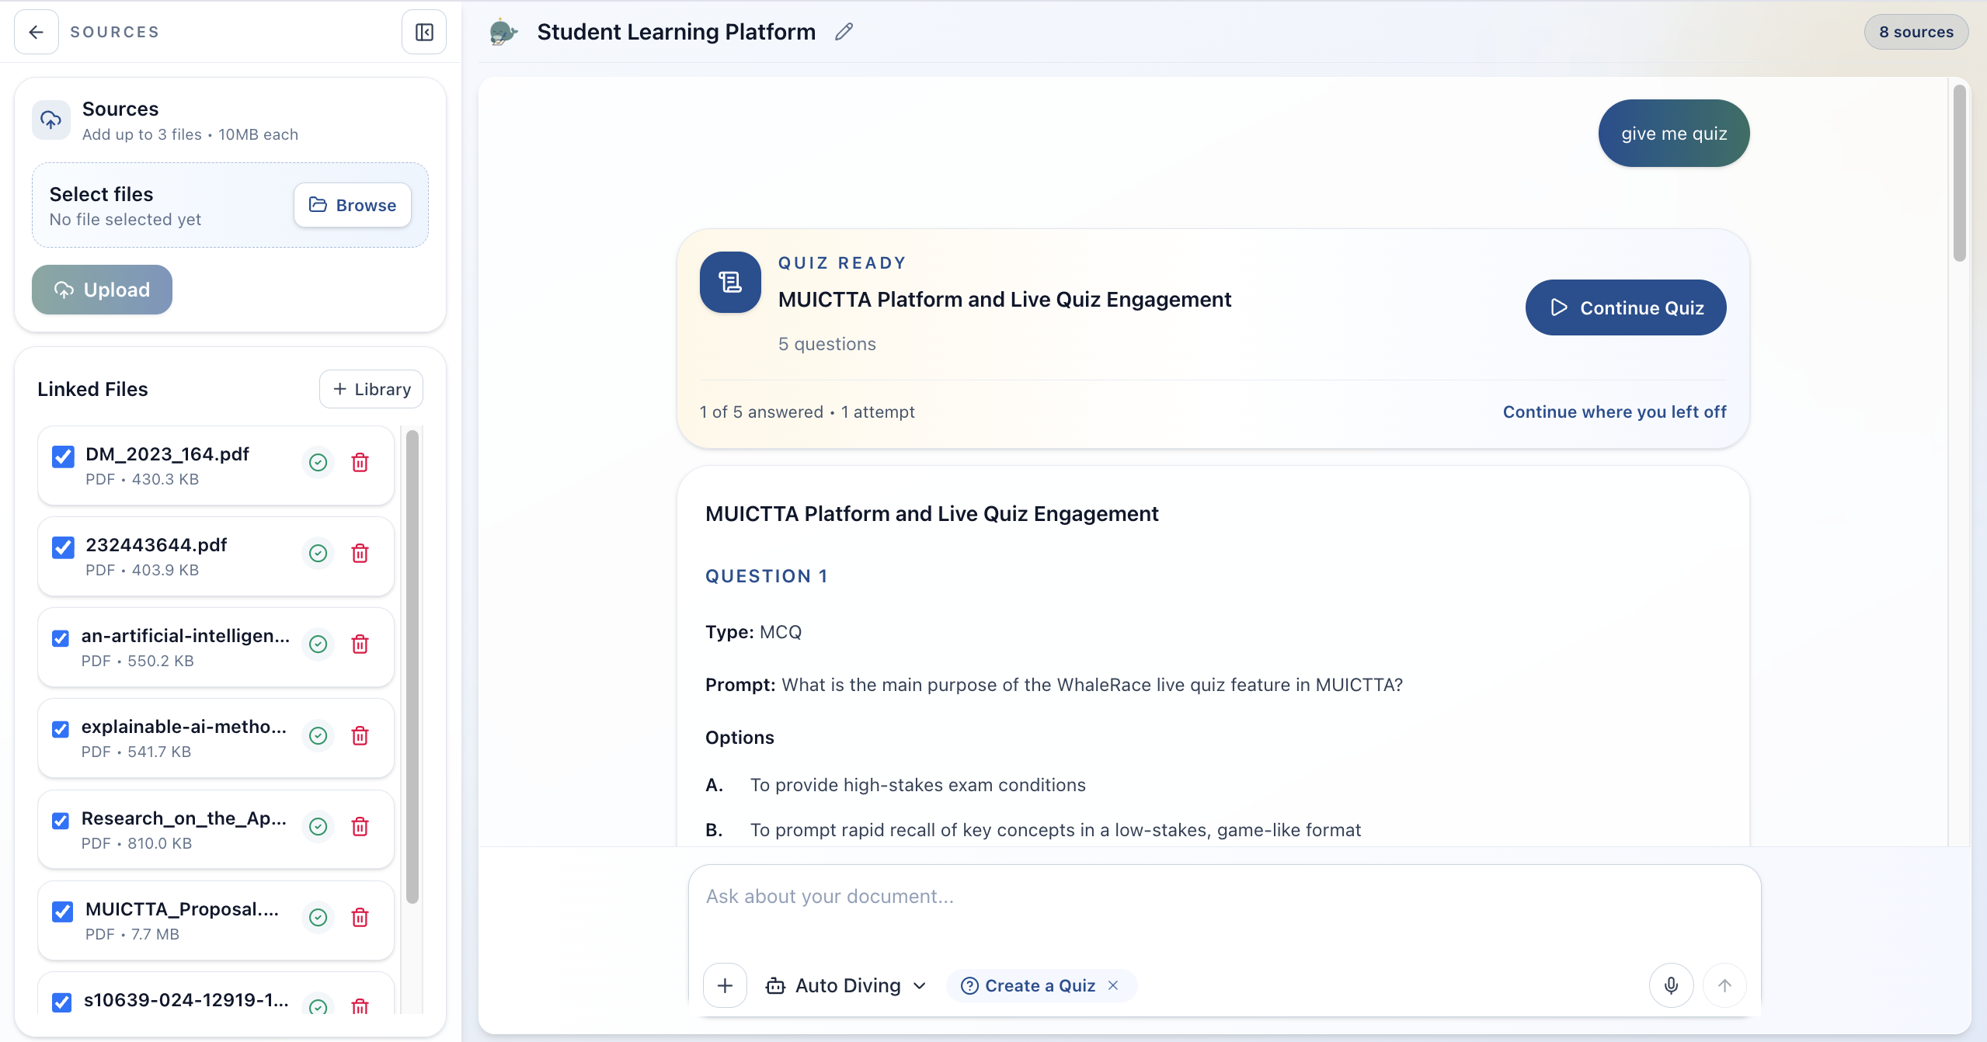Toggle the explainable-ai-metho file checkbox

(x=61, y=729)
